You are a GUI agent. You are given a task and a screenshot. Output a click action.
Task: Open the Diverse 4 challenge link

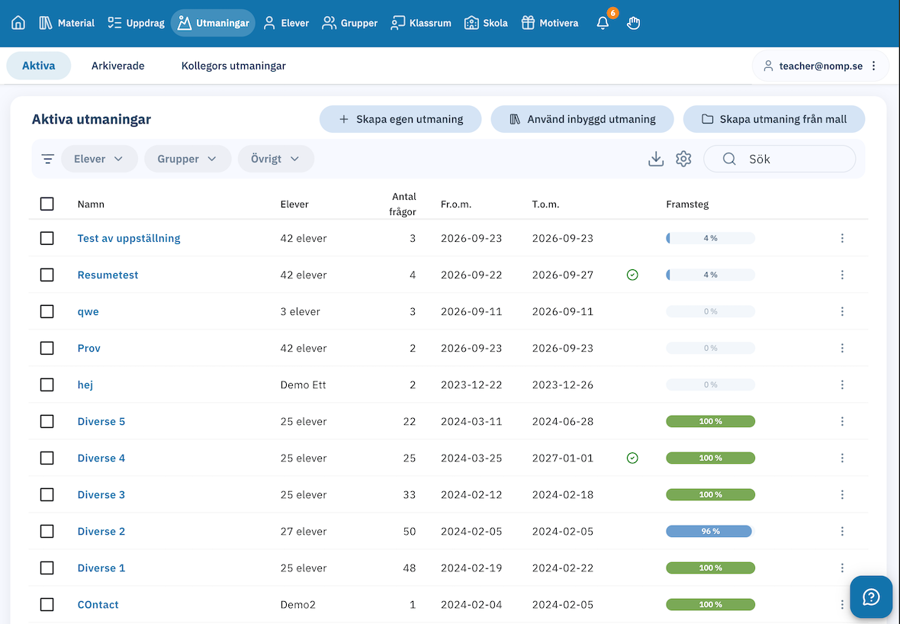pyautogui.click(x=101, y=458)
